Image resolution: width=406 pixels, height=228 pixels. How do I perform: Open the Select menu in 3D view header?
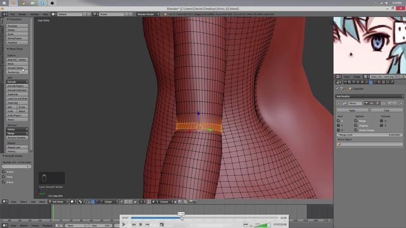(x=23, y=201)
